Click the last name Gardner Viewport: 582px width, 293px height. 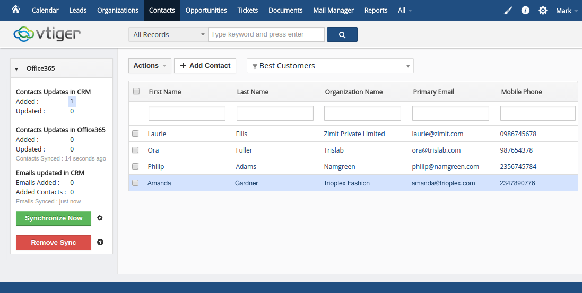tap(247, 183)
